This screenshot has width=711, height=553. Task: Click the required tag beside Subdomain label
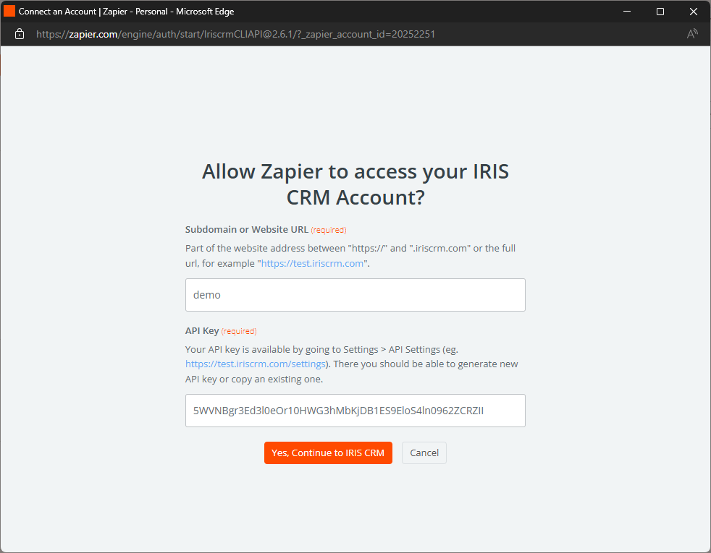[x=329, y=230]
